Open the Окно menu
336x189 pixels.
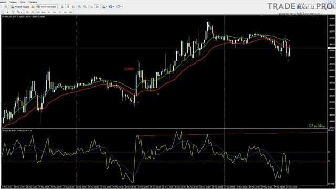[23, 2]
